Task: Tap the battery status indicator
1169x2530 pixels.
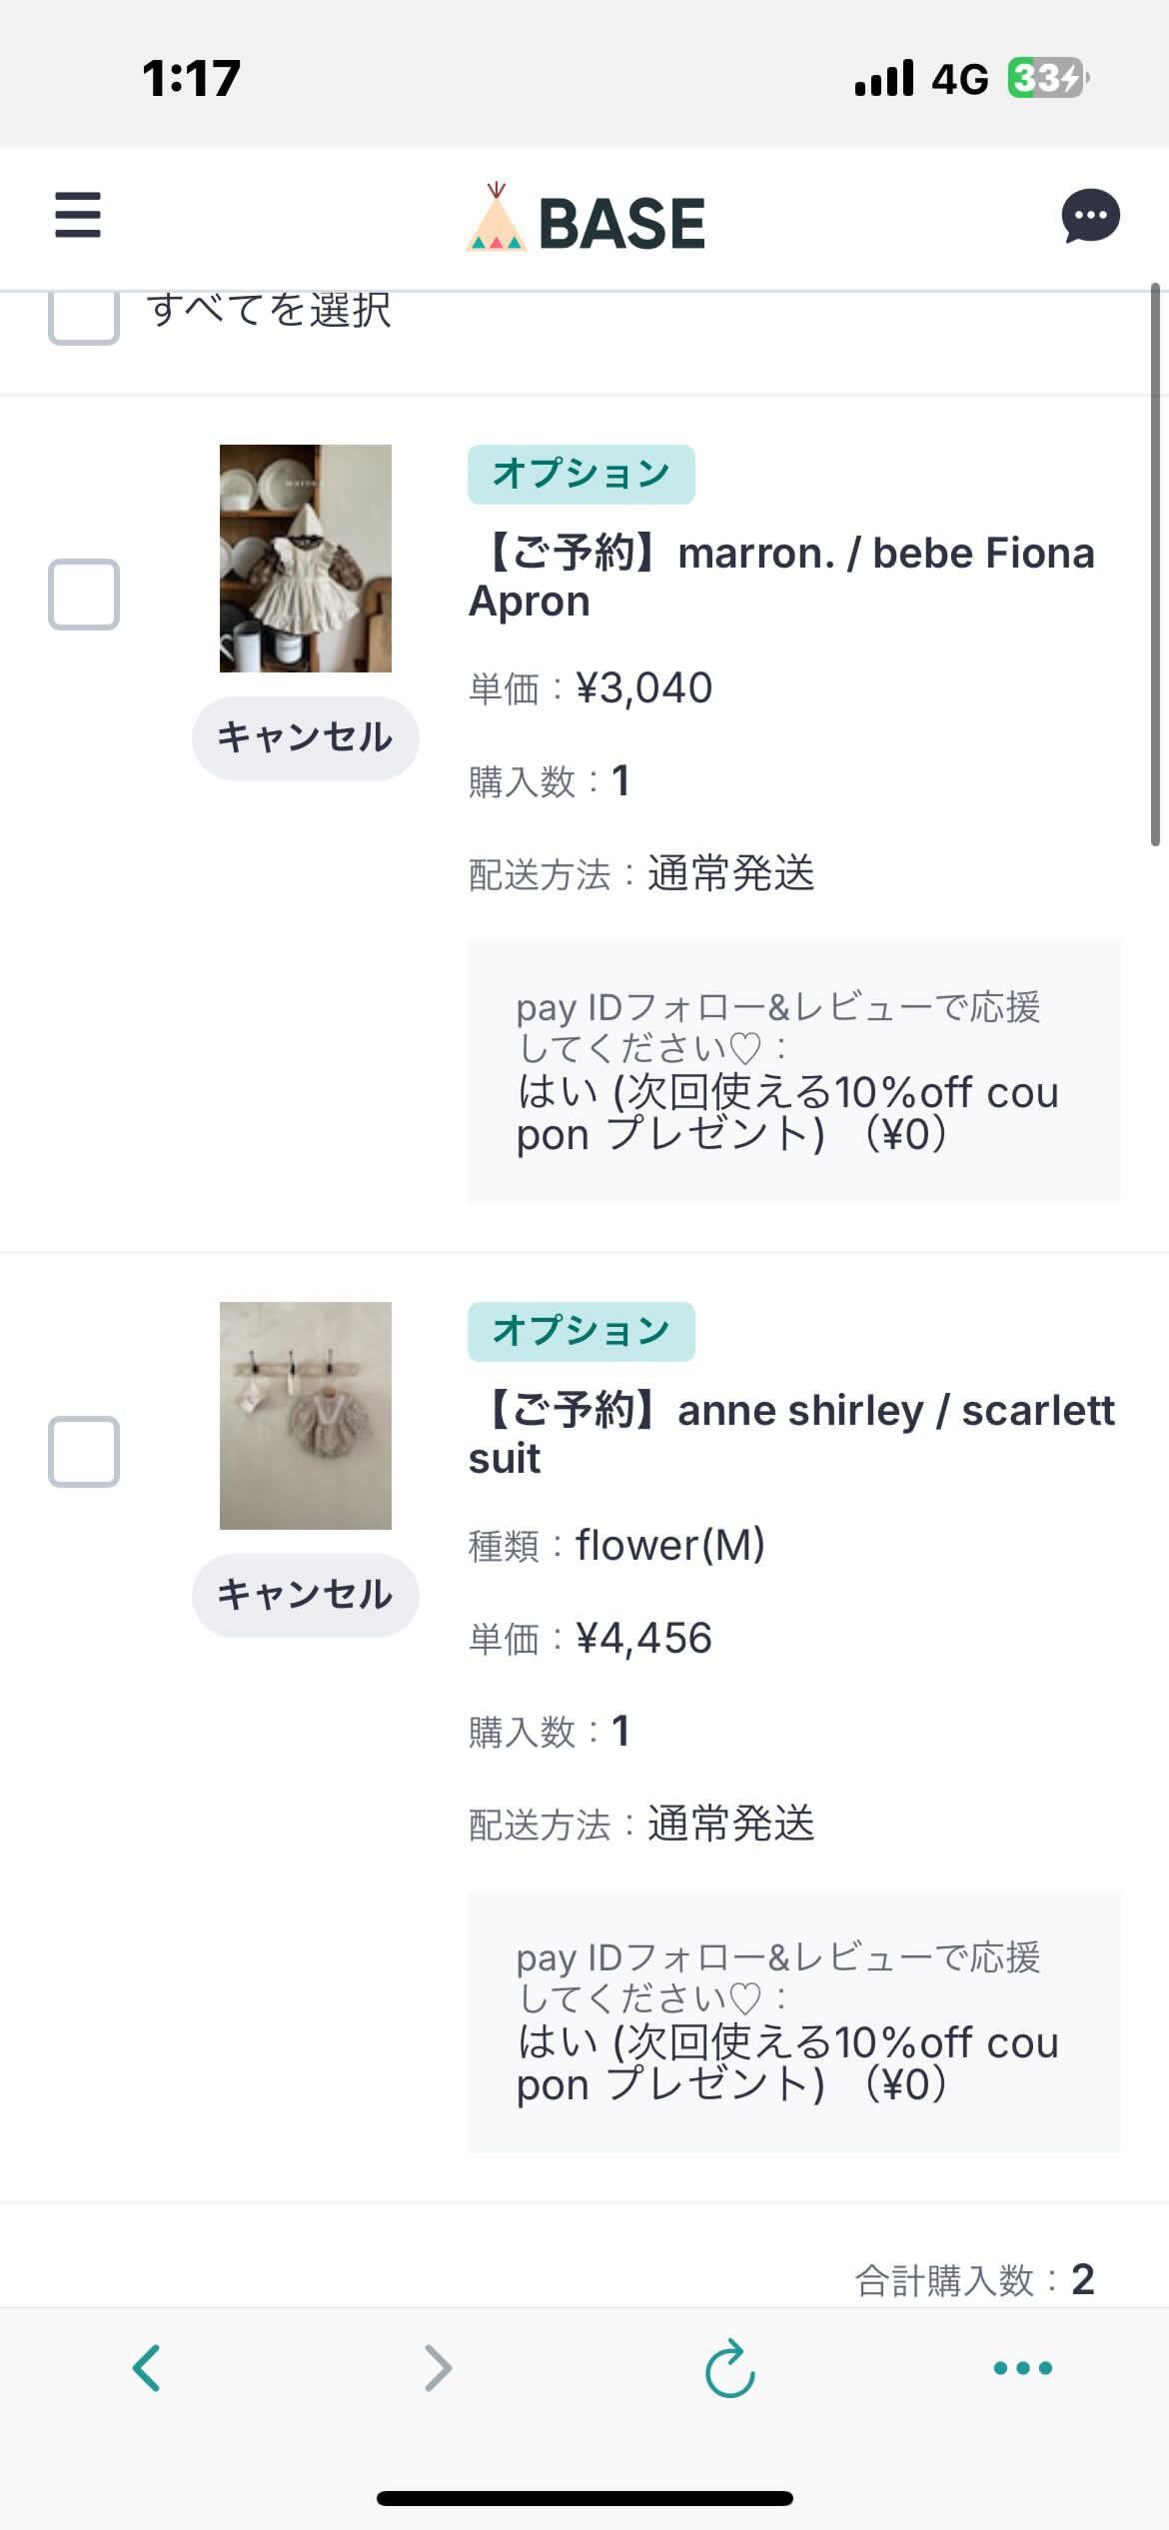Action: (x=1047, y=78)
